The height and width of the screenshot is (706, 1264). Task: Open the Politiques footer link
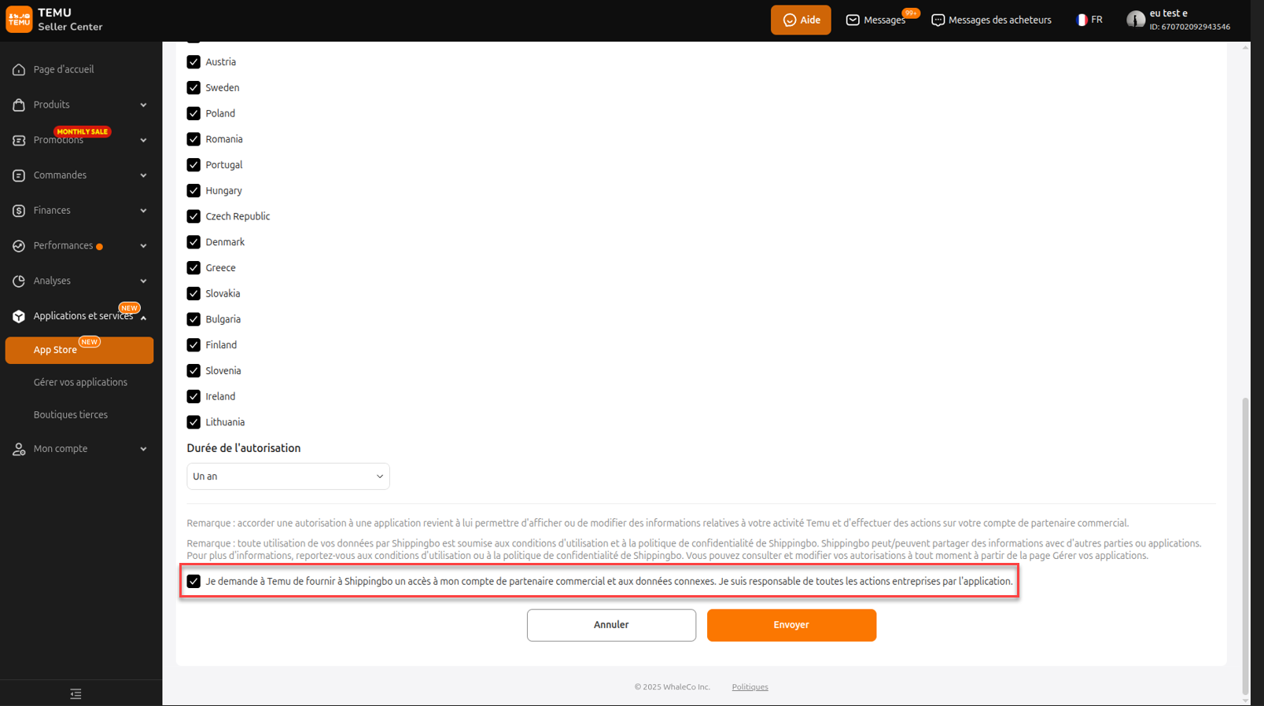click(x=750, y=687)
